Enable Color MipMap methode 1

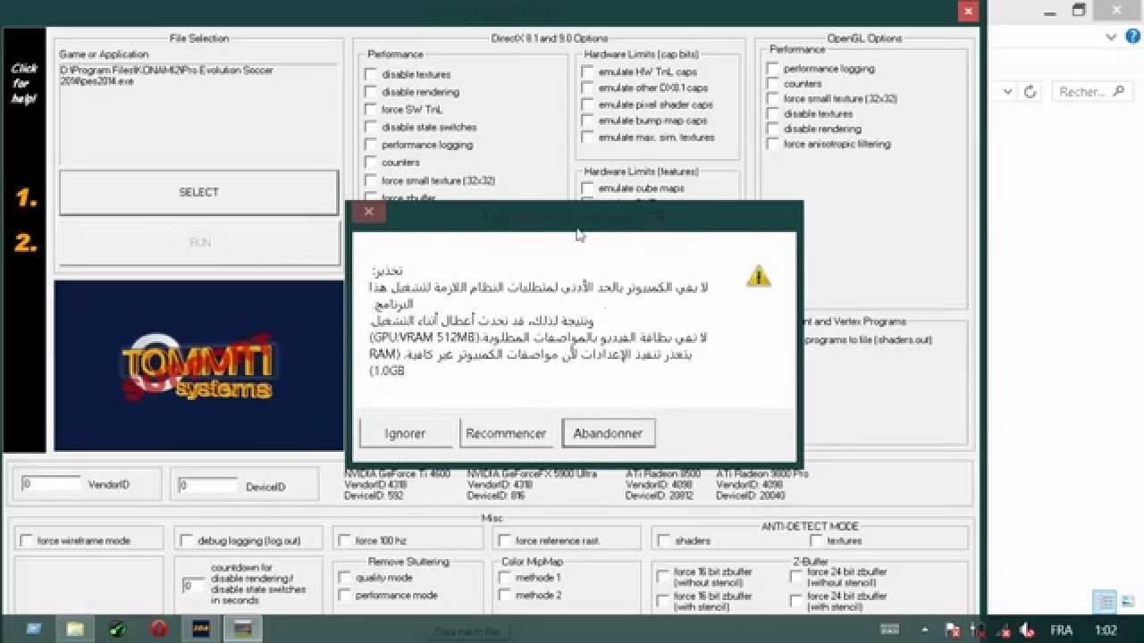point(505,578)
